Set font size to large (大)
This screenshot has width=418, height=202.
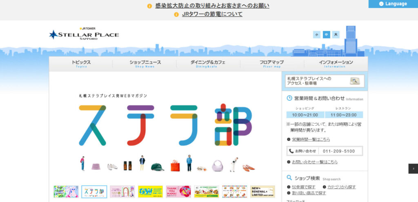pos(336,35)
